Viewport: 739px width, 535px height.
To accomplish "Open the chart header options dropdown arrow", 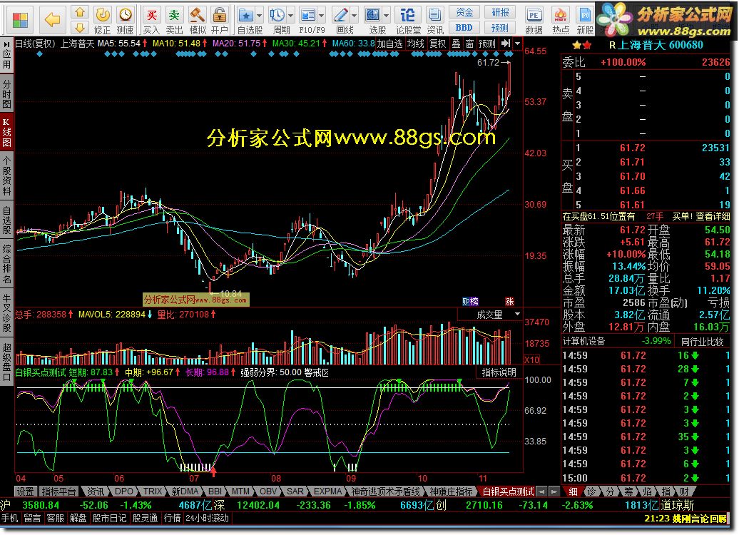I will click(517, 44).
